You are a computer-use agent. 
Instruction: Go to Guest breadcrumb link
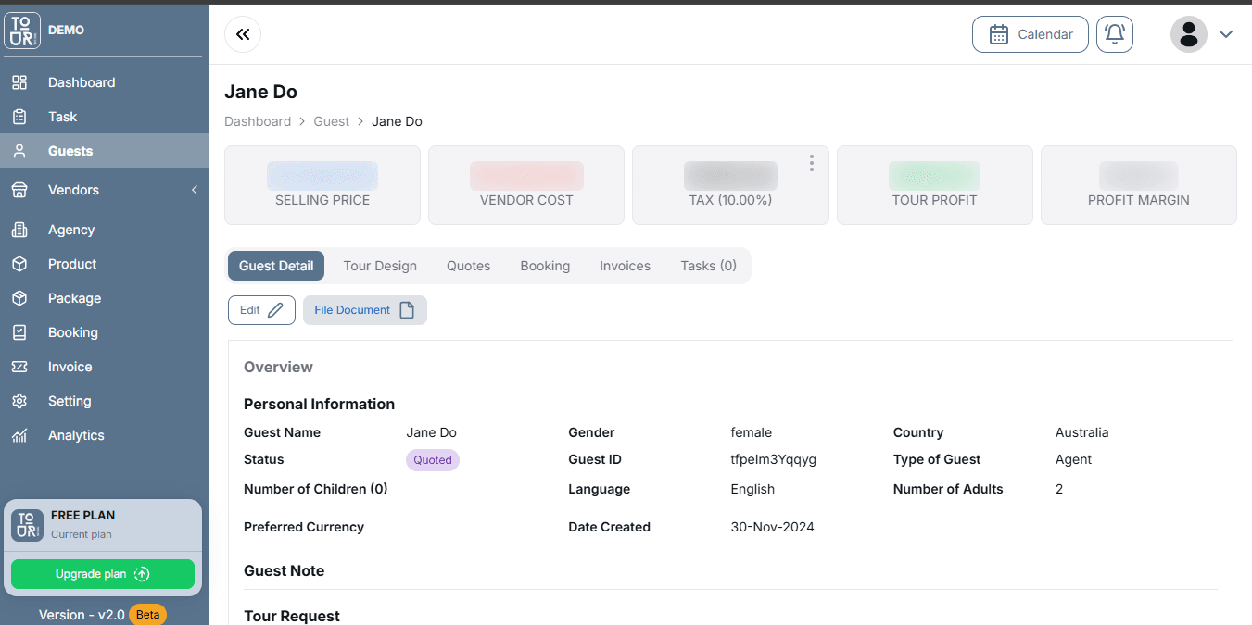pos(331,121)
